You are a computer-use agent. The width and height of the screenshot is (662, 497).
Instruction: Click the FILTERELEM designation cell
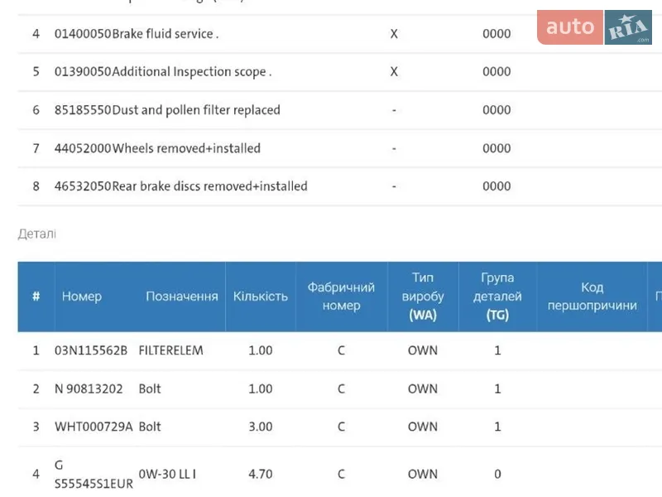tap(170, 350)
